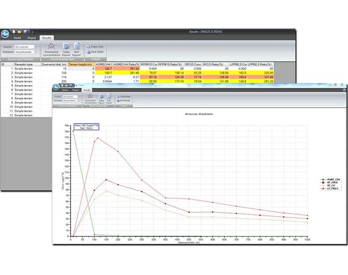Click Copy Cells in Output group
The width and height of the screenshot is (348, 275).
point(95,47)
